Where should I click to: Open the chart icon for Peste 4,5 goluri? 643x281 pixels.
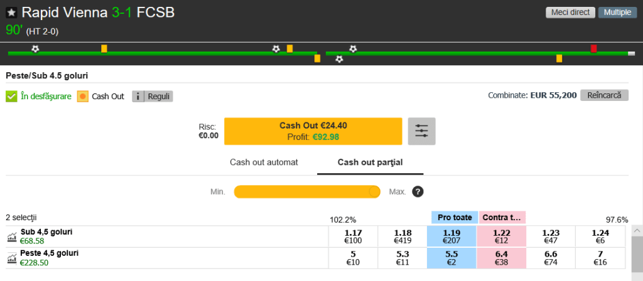click(12, 258)
